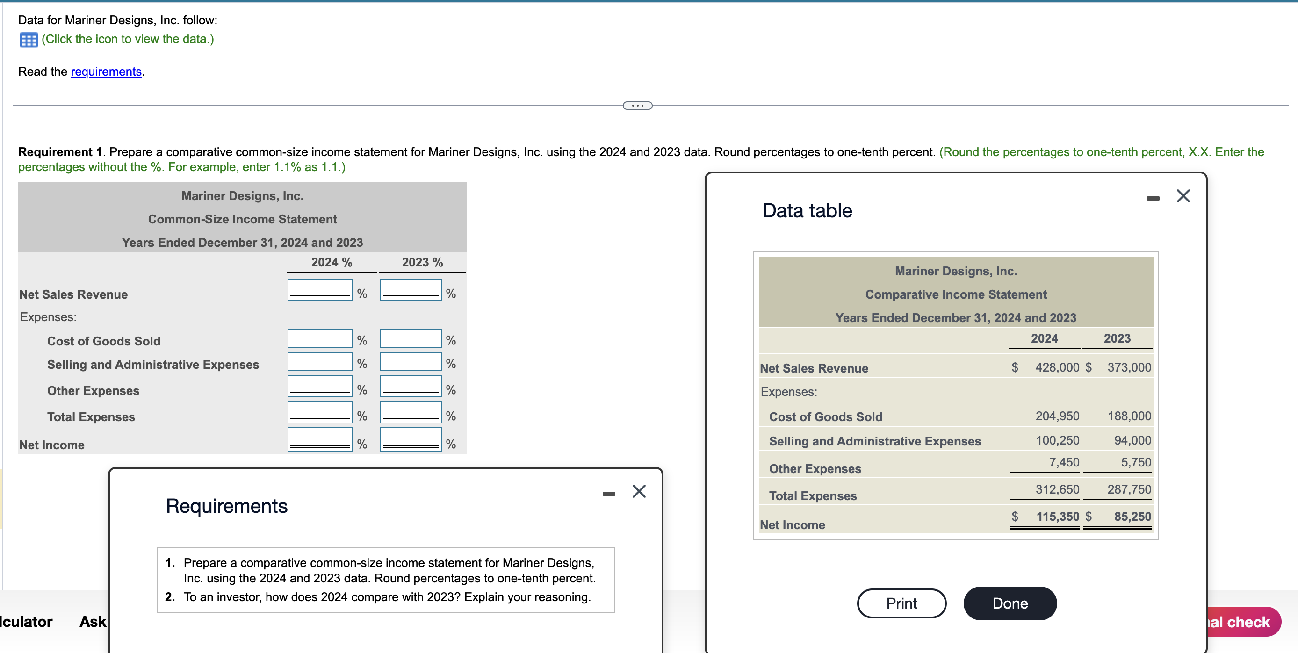Image resolution: width=1298 pixels, height=653 pixels.
Task: Close the Data table popup
Action: (x=1183, y=196)
